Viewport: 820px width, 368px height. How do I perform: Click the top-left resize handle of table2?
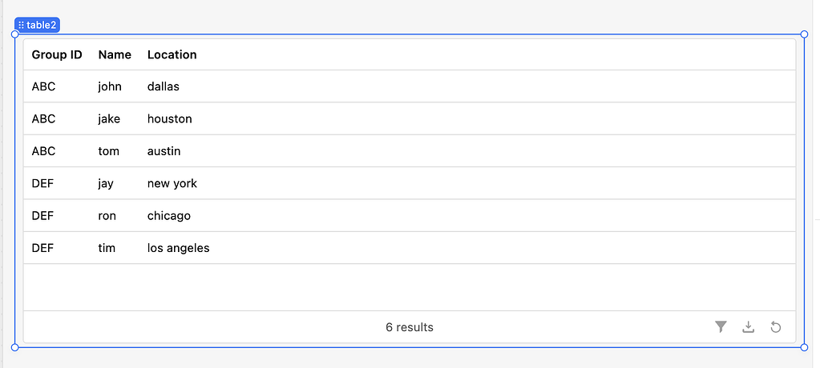tap(14, 34)
